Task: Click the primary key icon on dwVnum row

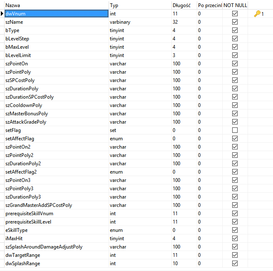Action: [257, 14]
